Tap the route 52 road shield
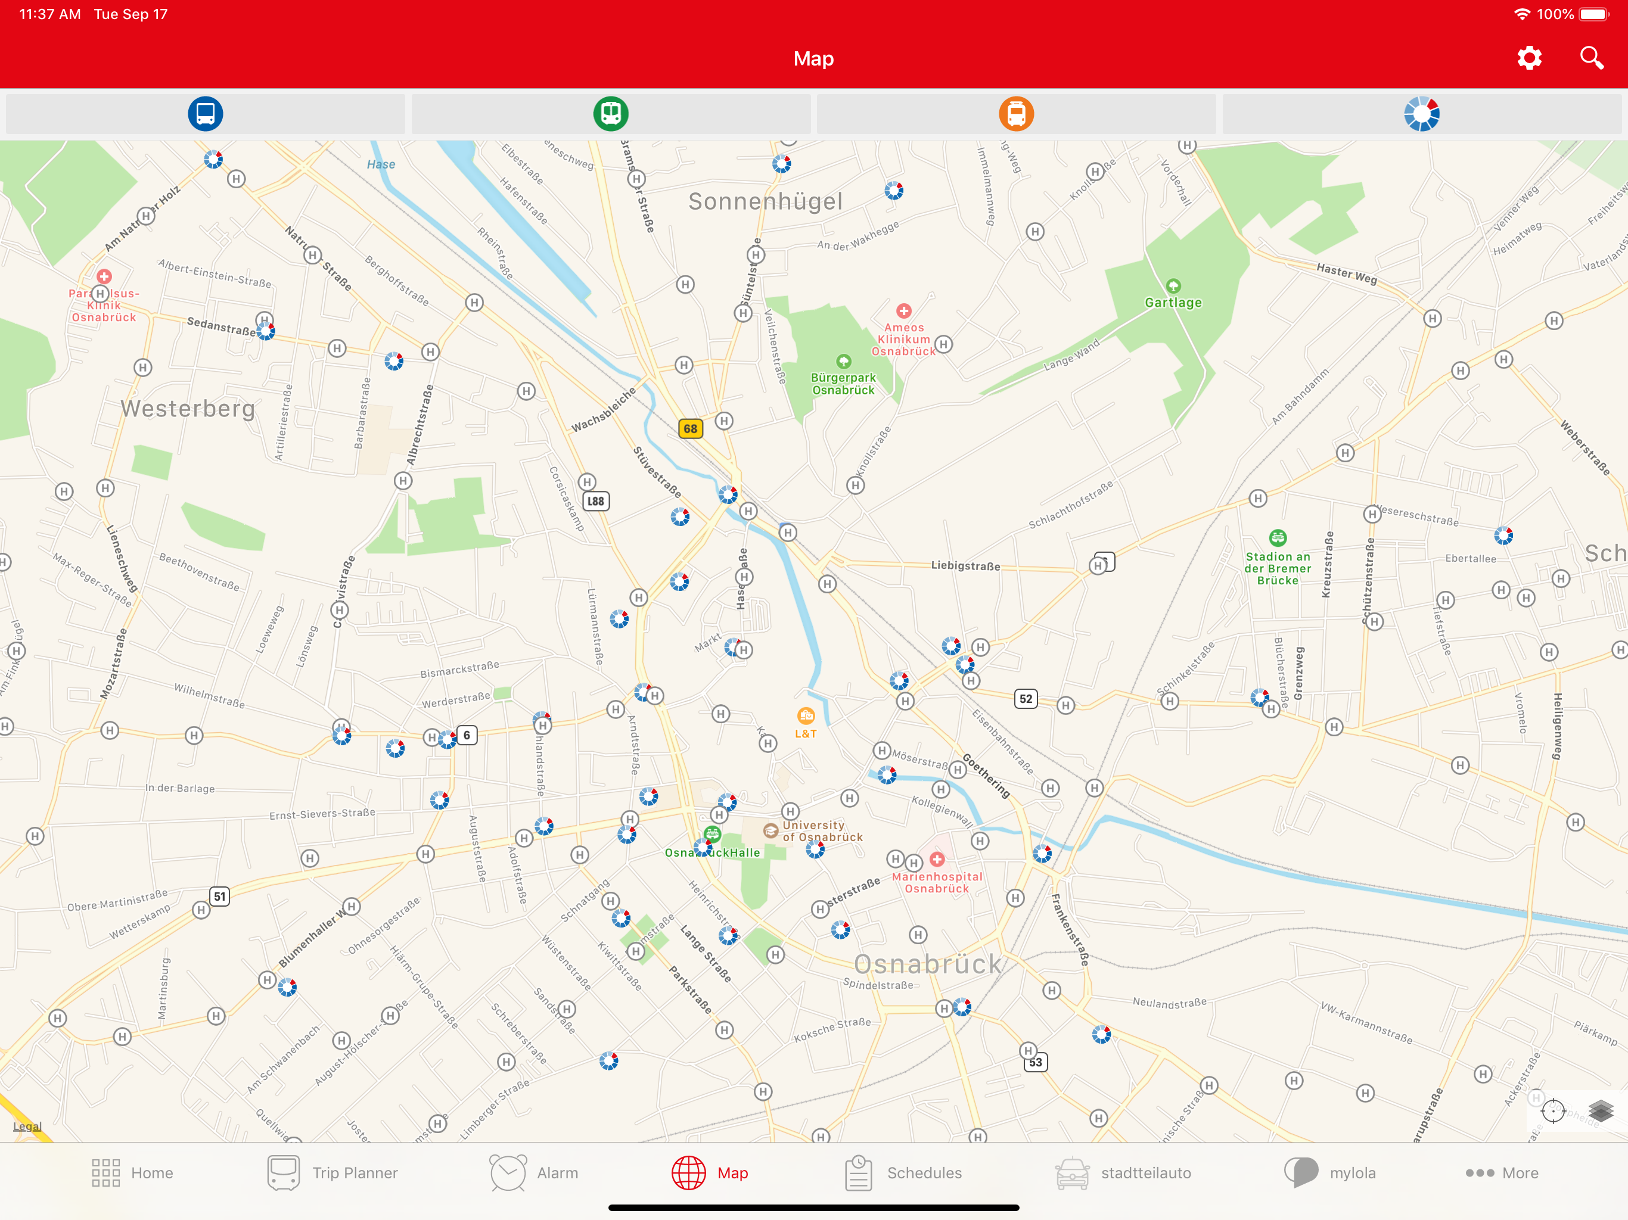 click(x=1026, y=698)
